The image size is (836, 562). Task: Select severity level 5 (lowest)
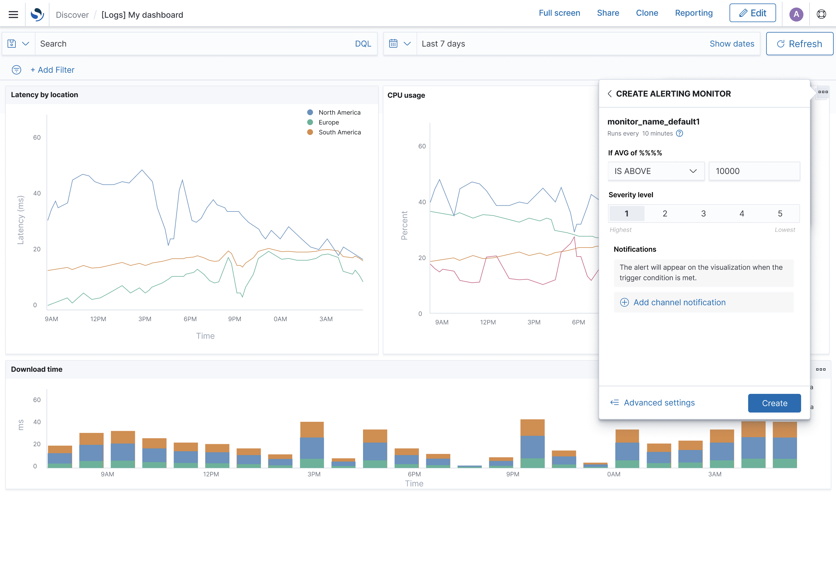[x=780, y=214]
